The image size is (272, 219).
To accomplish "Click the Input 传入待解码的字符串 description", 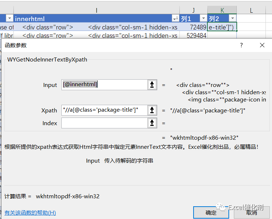I will click(119, 160).
